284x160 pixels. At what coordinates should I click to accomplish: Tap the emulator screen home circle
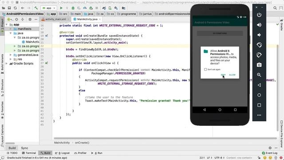pos(220,110)
